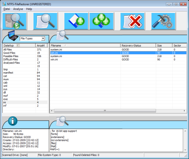The width and height of the screenshot is (189, 159).
Task: Sort by Anzahl column header
Action: [41, 46]
